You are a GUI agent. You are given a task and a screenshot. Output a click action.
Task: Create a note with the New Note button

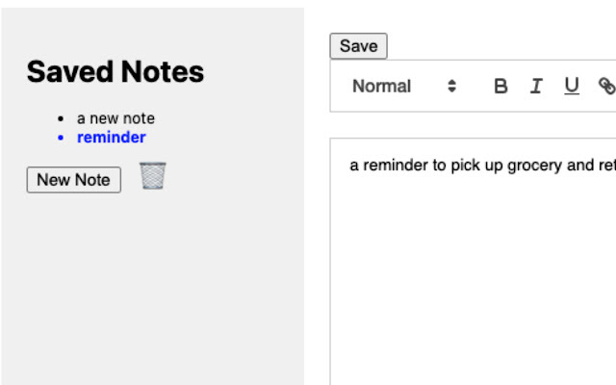(x=73, y=179)
